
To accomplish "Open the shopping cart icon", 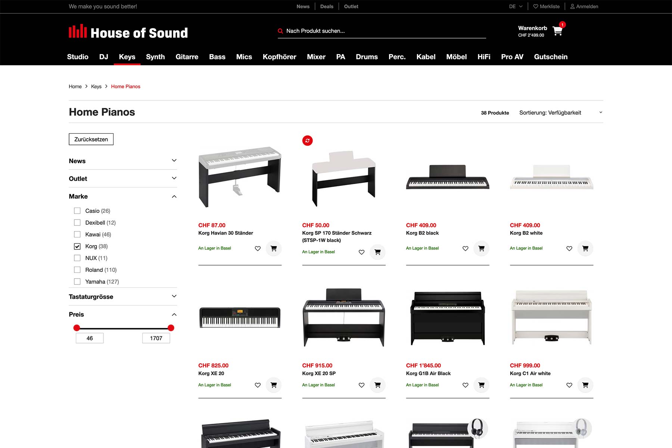I will click(x=557, y=31).
